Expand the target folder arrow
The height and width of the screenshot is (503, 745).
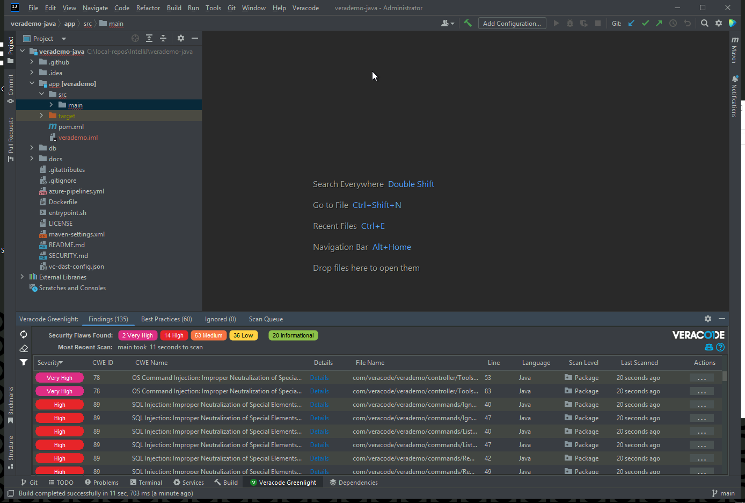click(41, 116)
